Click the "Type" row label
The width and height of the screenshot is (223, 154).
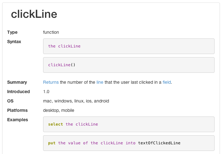click(12, 32)
